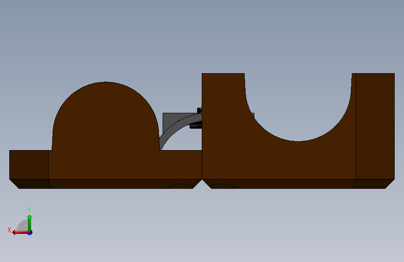Click the blue Z axis dot of triad
The width and height of the screenshot is (404, 262).
tap(30, 233)
